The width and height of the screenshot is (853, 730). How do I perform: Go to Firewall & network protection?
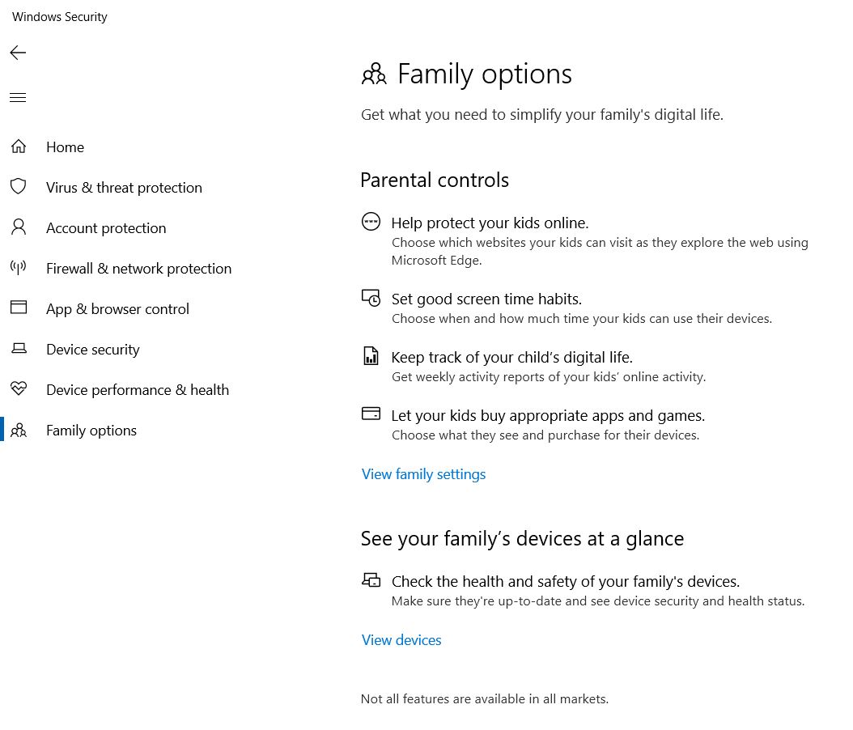click(138, 269)
